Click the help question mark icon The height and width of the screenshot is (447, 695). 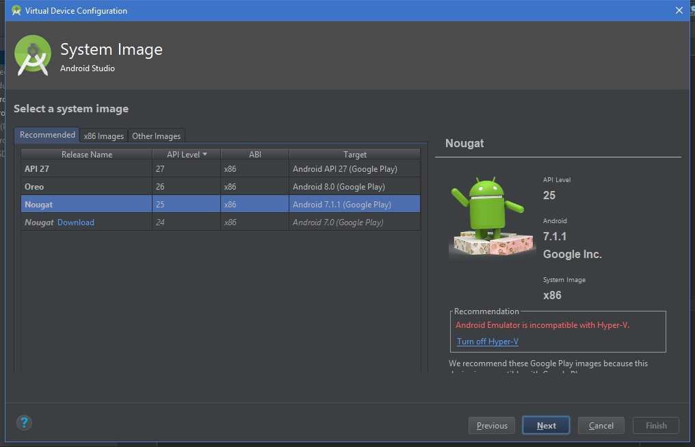coord(24,422)
